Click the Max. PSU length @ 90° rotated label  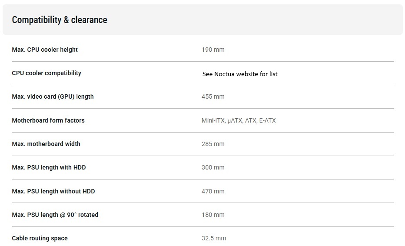55,215
